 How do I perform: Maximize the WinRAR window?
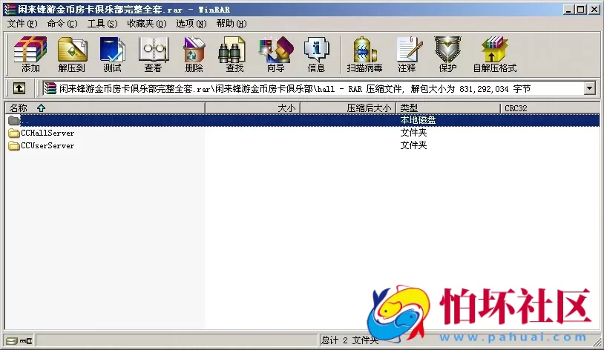581,10
